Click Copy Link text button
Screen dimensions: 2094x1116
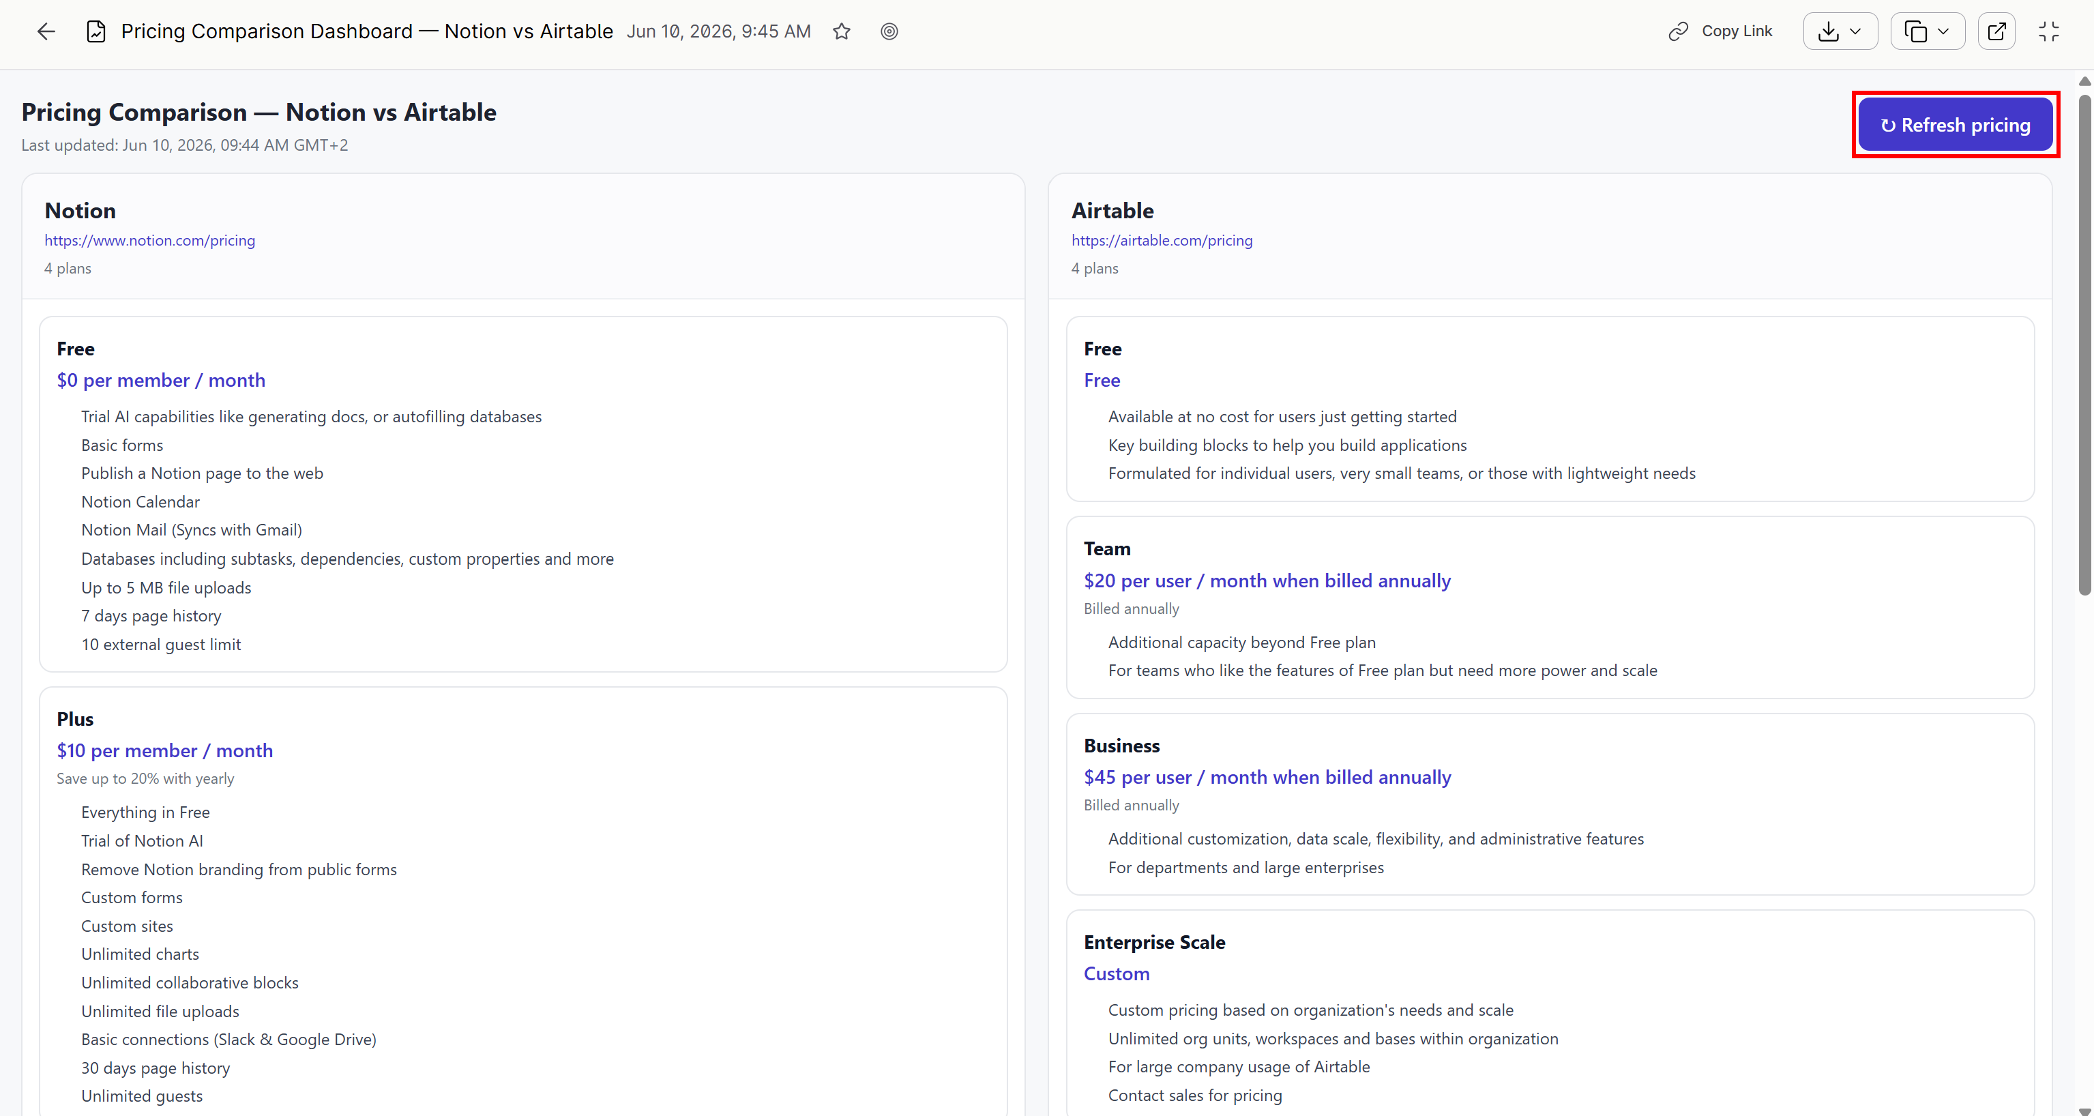click(x=1737, y=31)
